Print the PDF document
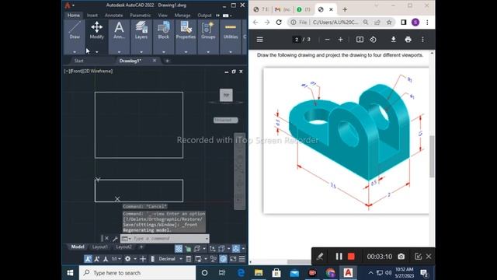Image resolution: width=497 pixels, height=280 pixels. coord(408,40)
